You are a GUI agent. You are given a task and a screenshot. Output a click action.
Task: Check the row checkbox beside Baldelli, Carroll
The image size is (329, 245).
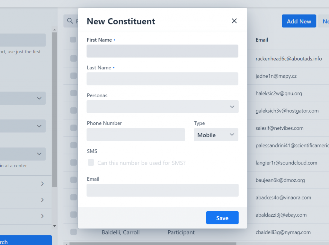[74, 232]
